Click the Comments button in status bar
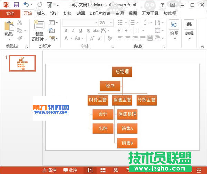The height and width of the screenshot is (174, 207). click(x=70, y=170)
